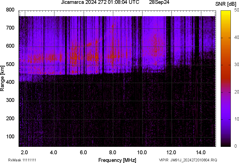The image size is (239, 163).
Task: Click the '8.0' frequency tick label
Action: click(x=113, y=152)
